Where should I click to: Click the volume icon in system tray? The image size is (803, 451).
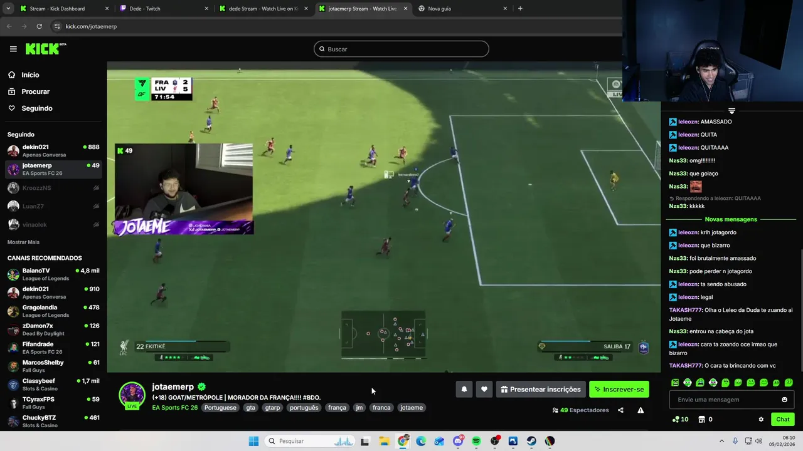pos(758,441)
